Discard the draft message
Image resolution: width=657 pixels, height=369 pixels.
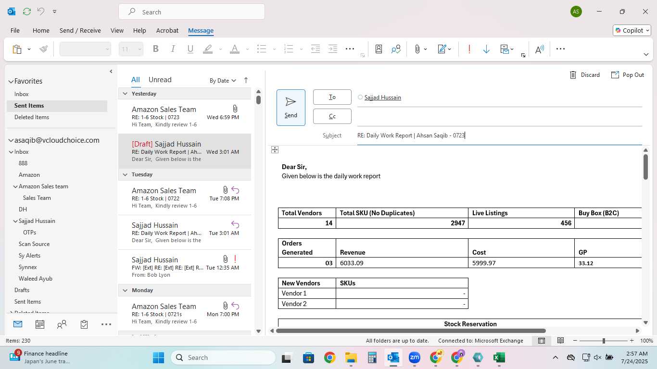[584, 75]
